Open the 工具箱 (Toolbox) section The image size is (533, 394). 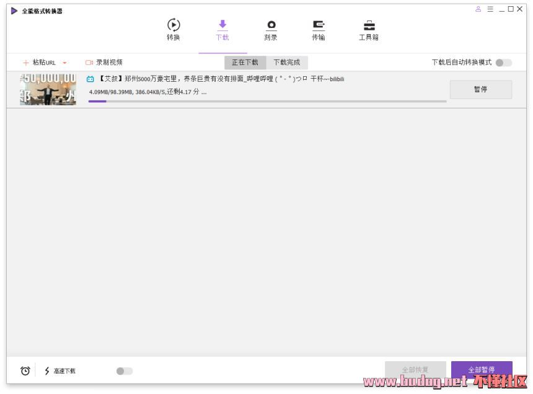369,30
